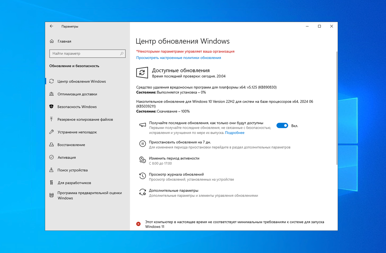
Task: Click the update history clock icon
Action: [143, 176]
